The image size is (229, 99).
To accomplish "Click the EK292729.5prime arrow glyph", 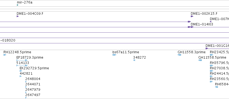I will (x=21, y=71).
